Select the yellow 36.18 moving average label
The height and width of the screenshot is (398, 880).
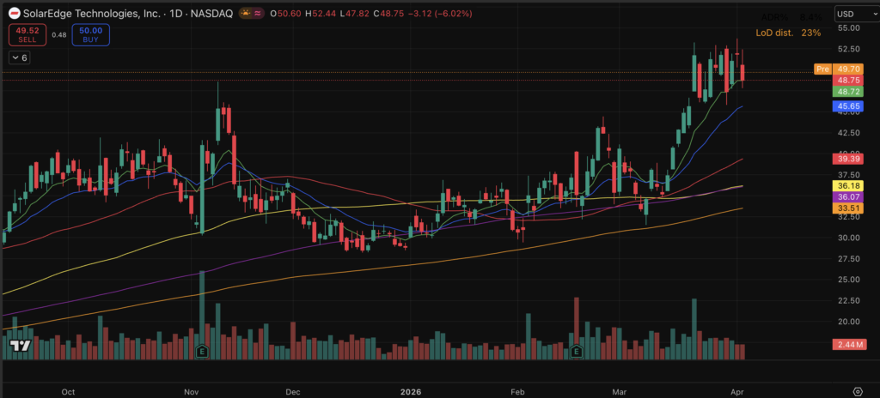coord(849,185)
